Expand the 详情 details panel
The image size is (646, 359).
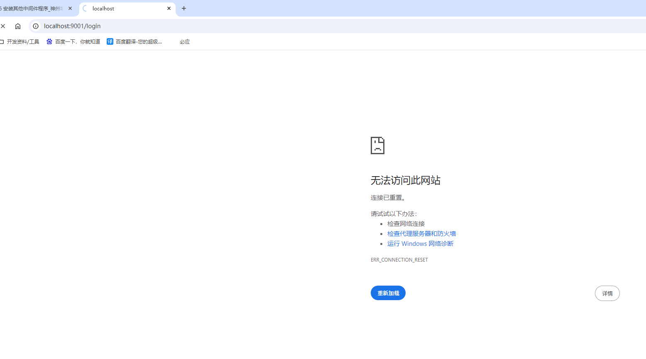[x=607, y=293]
